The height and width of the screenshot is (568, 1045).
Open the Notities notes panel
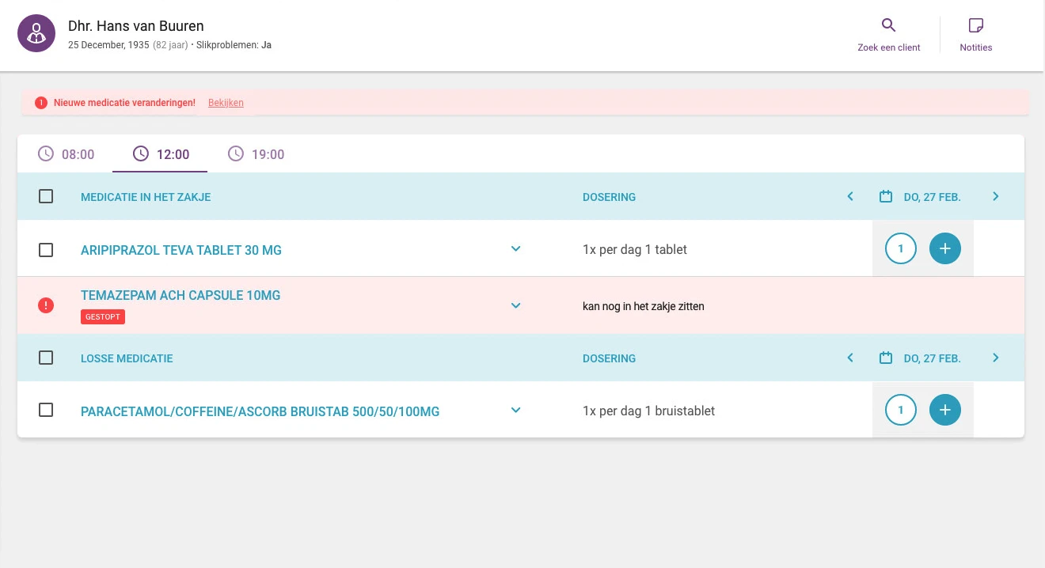point(975,35)
